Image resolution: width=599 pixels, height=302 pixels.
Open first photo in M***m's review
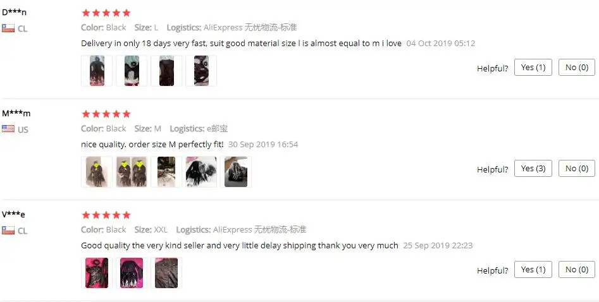coord(97,172)
